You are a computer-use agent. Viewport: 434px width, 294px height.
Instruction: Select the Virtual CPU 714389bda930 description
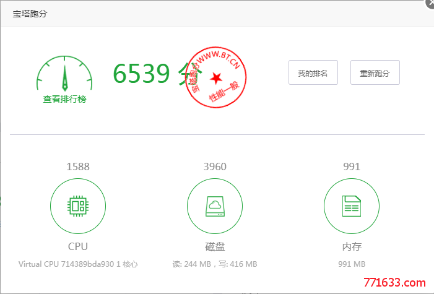click(x=78, y=264)
